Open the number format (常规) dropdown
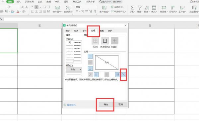This screenshot has width=199, height=121. pyautogui.click(x=96, y=7)
